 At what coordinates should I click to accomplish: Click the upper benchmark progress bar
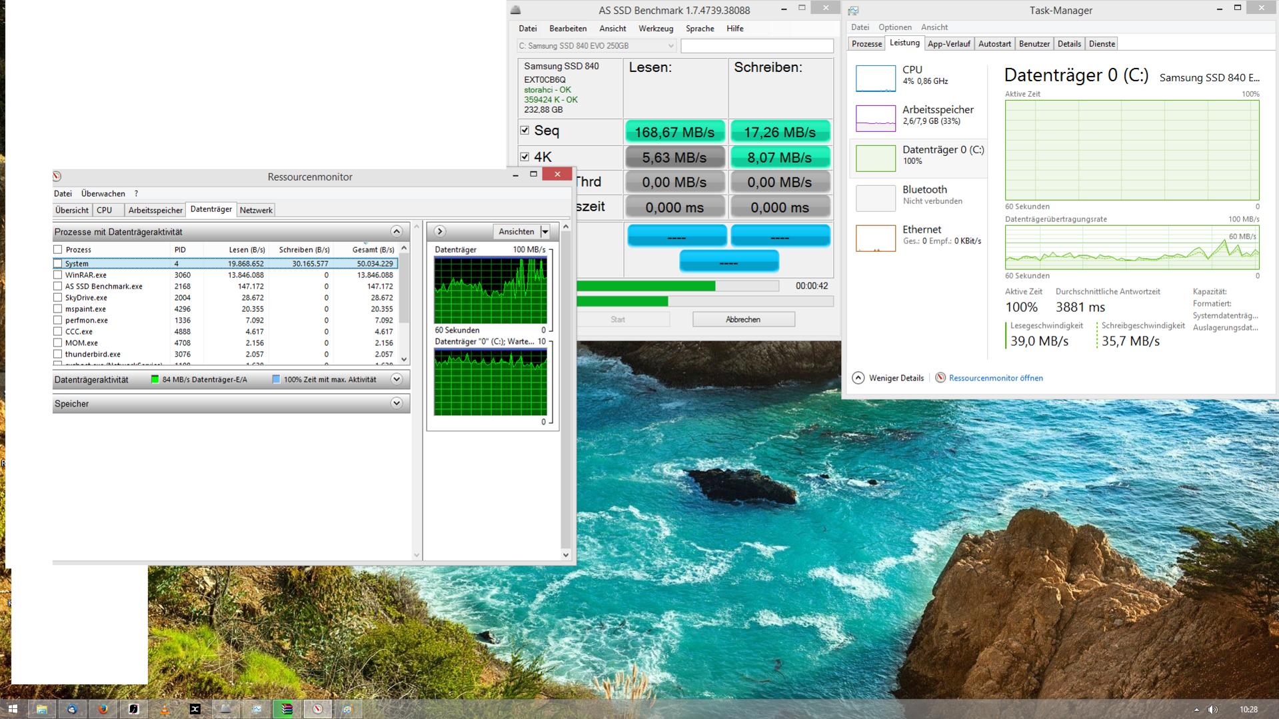(676, 286)
